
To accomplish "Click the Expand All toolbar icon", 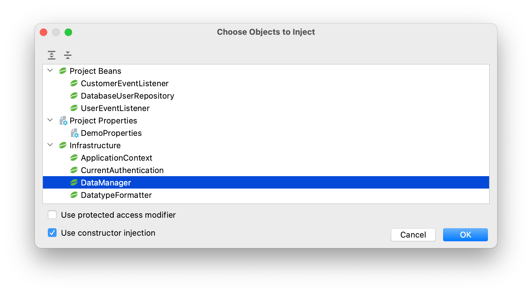I will [52, 55].
